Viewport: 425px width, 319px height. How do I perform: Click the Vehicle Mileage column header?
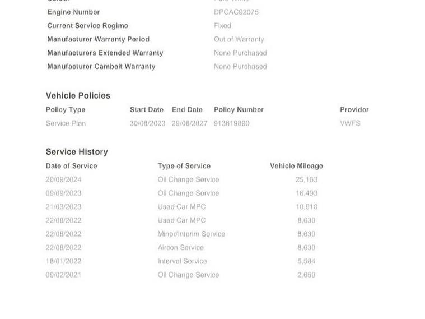pos(296,166)
